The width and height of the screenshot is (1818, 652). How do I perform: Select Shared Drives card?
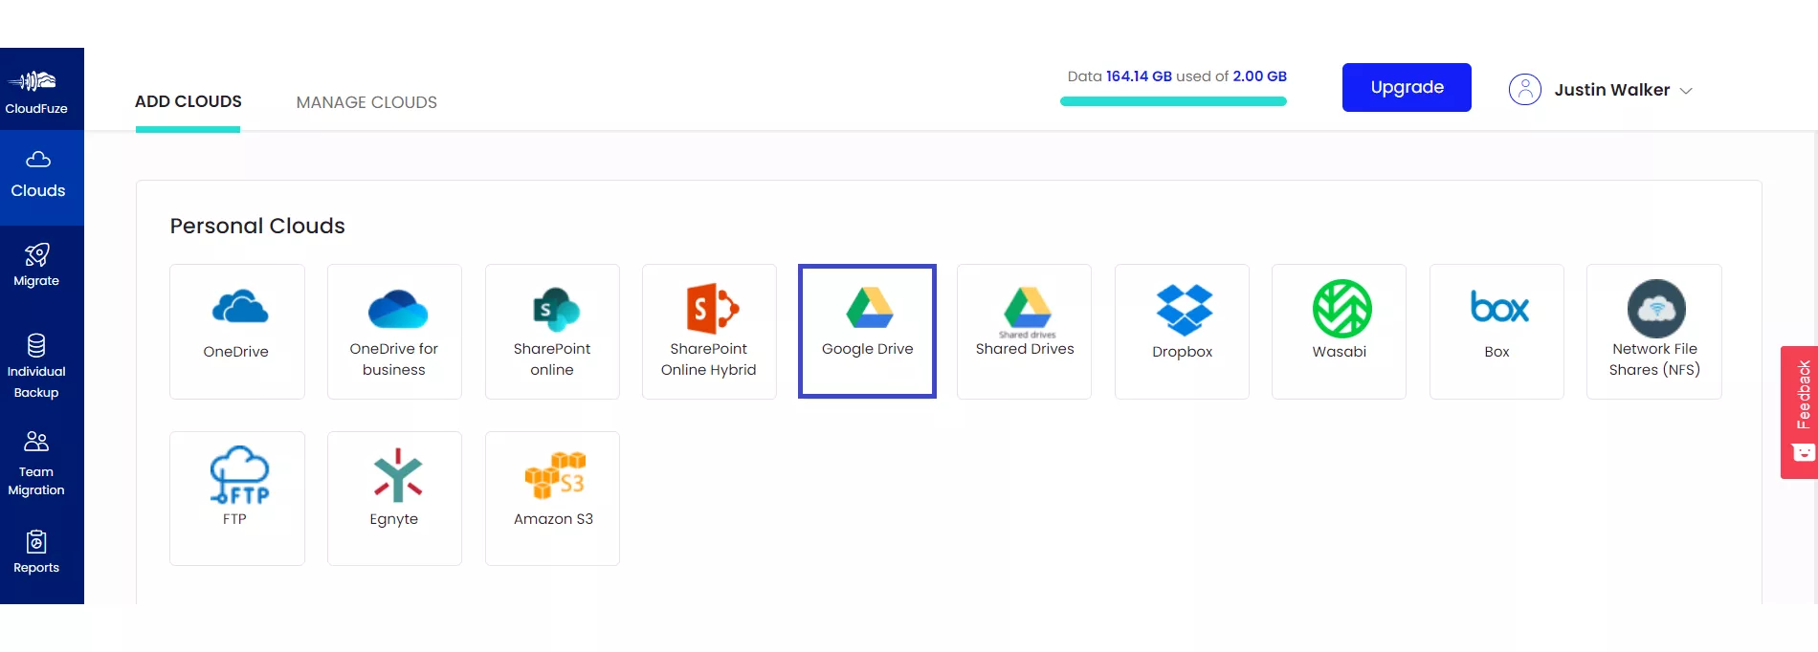(1024, 331)
